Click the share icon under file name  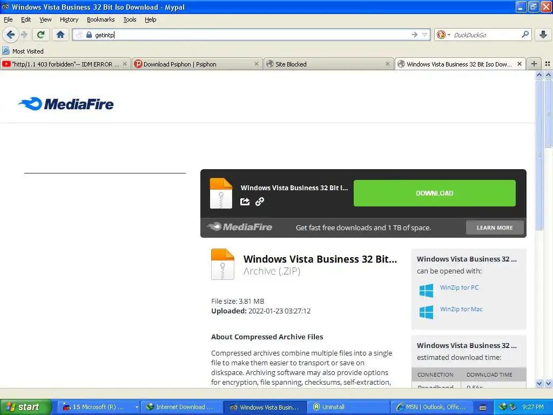[245, 202]
